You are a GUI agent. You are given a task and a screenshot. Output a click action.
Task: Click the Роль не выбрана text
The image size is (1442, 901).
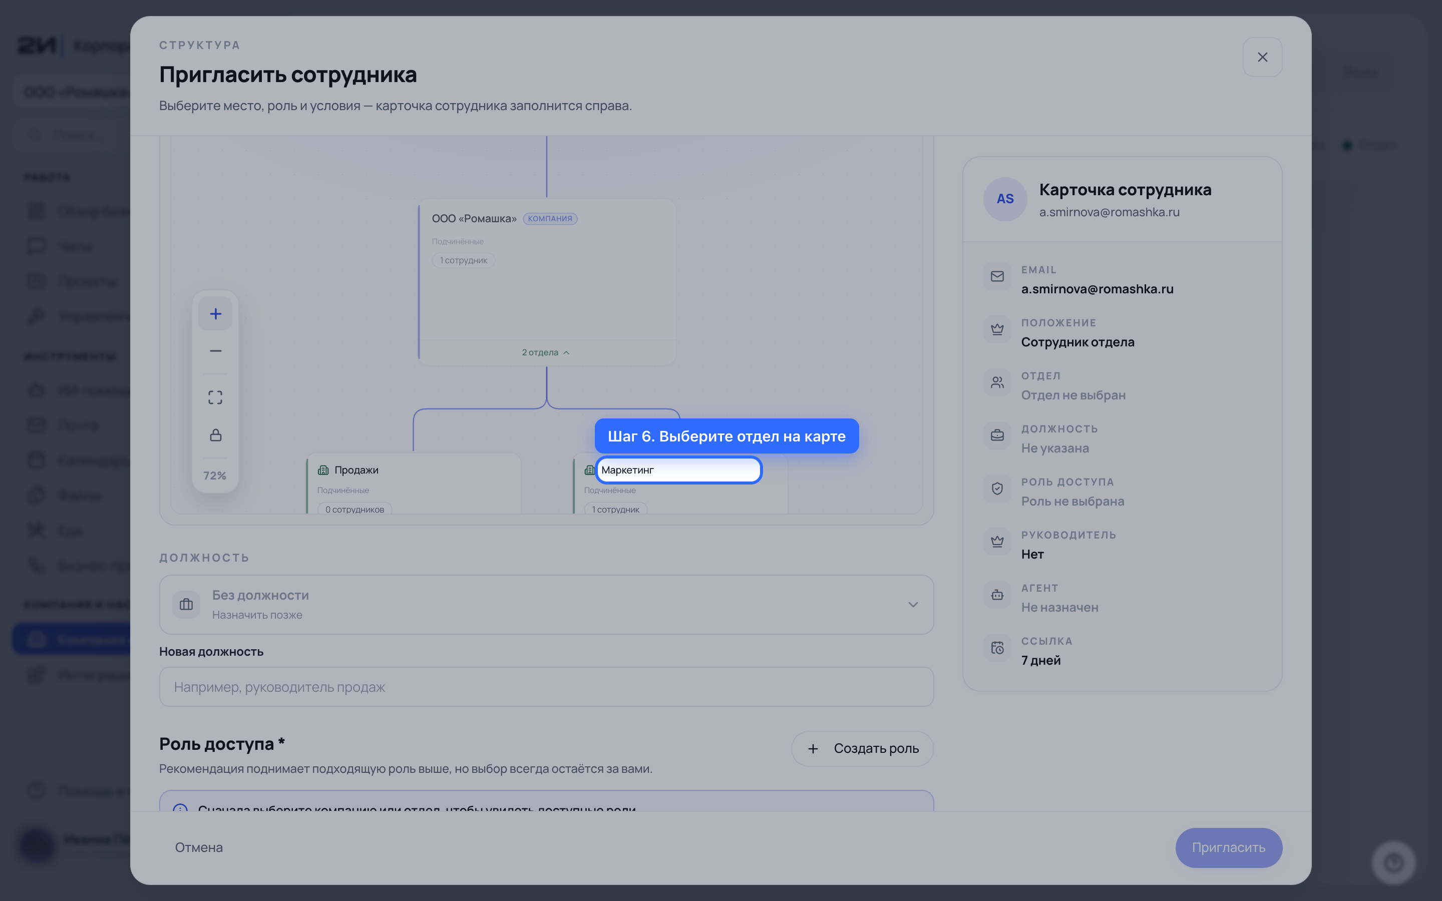pos(1072,501)
